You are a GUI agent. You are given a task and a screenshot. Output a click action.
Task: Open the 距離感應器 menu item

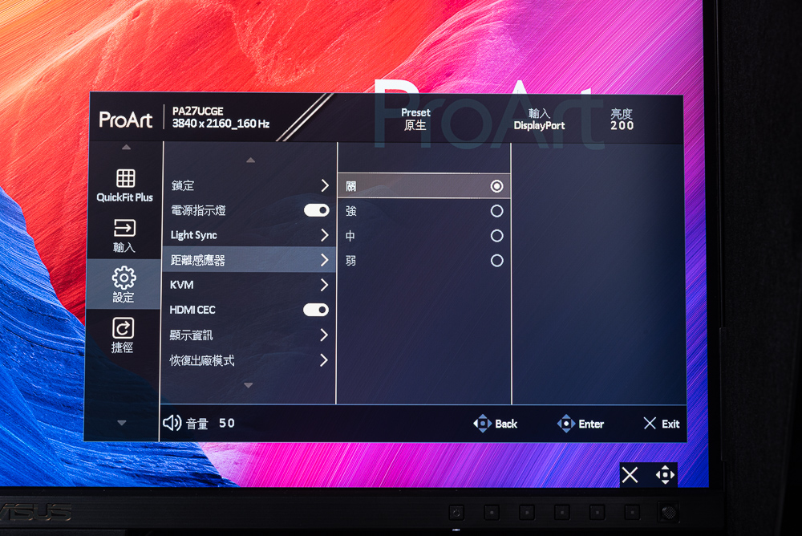point(249,260)
